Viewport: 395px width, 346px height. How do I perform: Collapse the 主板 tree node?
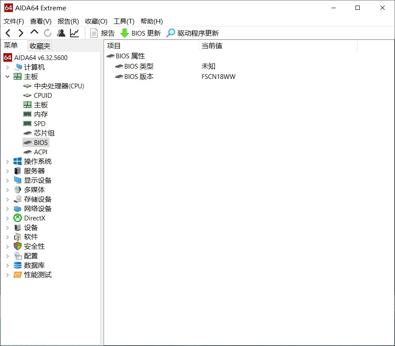coord(8,77)
